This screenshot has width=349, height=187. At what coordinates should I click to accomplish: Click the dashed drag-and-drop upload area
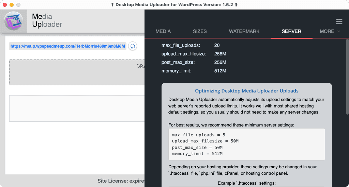point(77,72)
